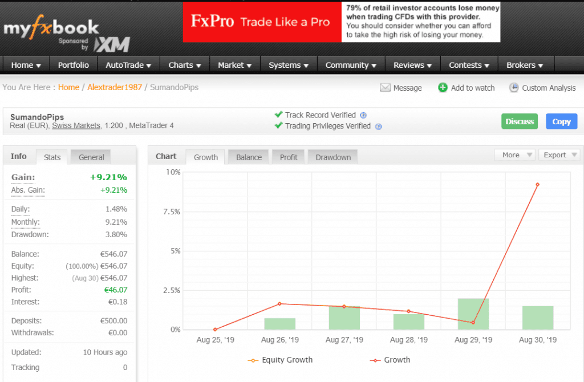Follow the Swiss Markets broker link

click(x=76, y=127)
